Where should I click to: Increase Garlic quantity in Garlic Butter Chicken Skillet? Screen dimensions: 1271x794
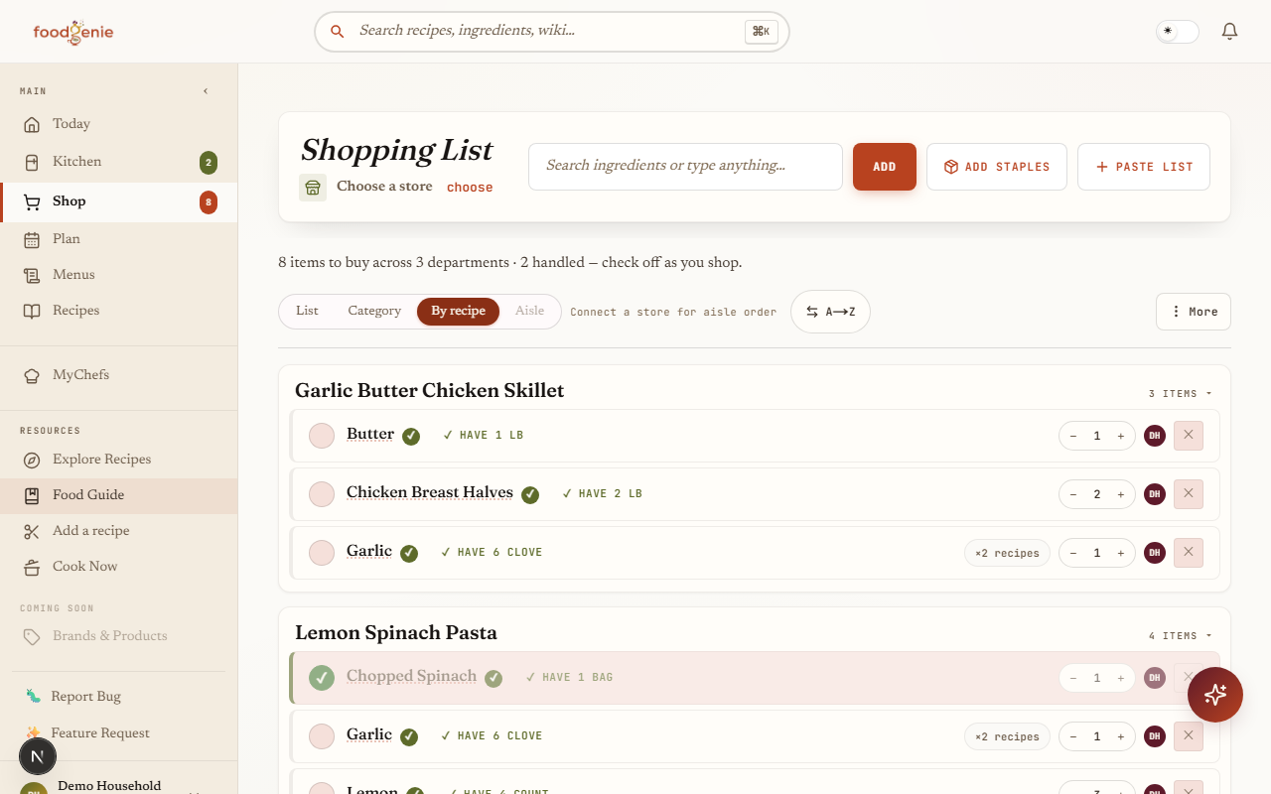(x=1121, y=553)
